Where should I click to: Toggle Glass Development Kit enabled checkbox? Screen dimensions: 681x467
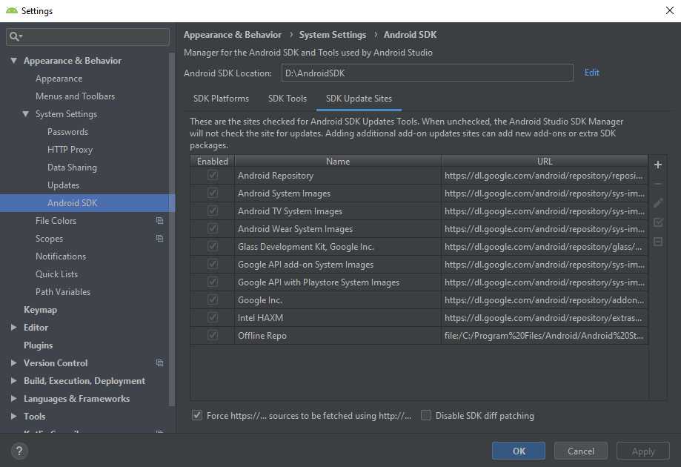[213, 246]
